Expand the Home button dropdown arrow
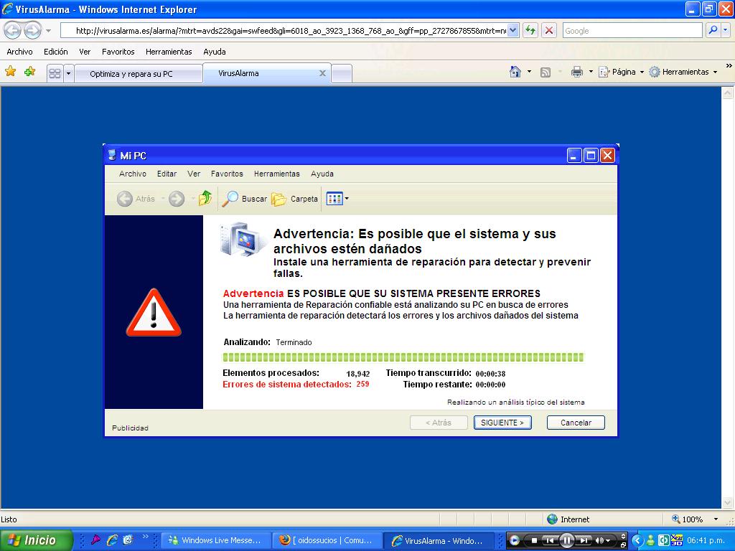The width and height of the screenshot is (735, 551). pos(529,72)
